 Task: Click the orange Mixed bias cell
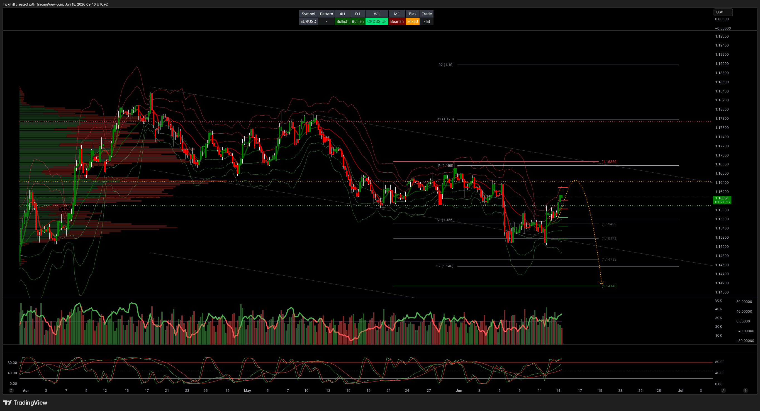[412, 21]
